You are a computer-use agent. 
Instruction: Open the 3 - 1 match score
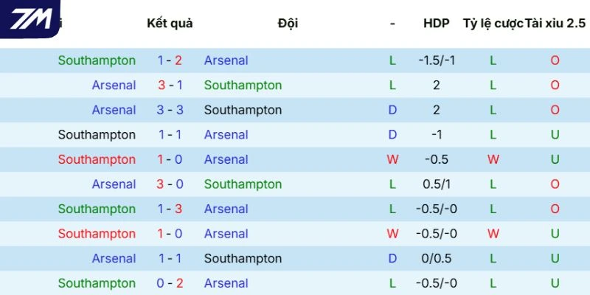(x=170, y=86)
